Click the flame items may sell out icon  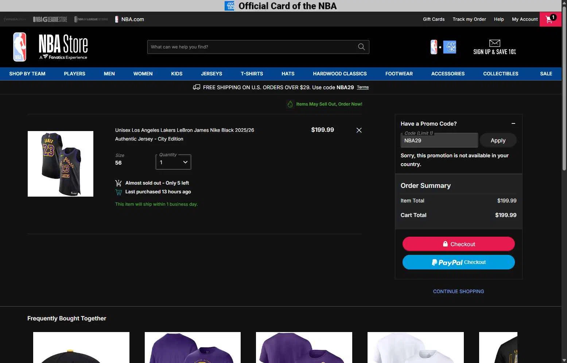(x=290, y=104)
